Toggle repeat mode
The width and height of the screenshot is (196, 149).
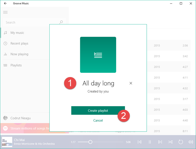coord(181,142)
